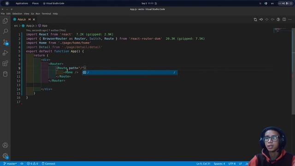Image resolution: width=295 pixels, height=166 pixels.
Task: Open the Terminal menu
Action: tap(46, 14)
